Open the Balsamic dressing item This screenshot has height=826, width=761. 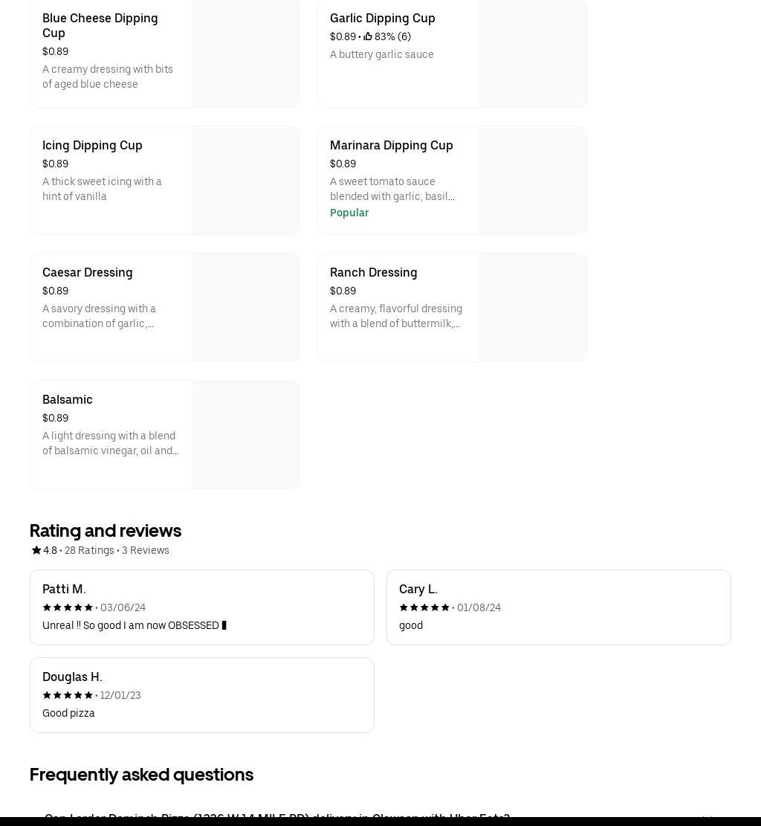68,400
